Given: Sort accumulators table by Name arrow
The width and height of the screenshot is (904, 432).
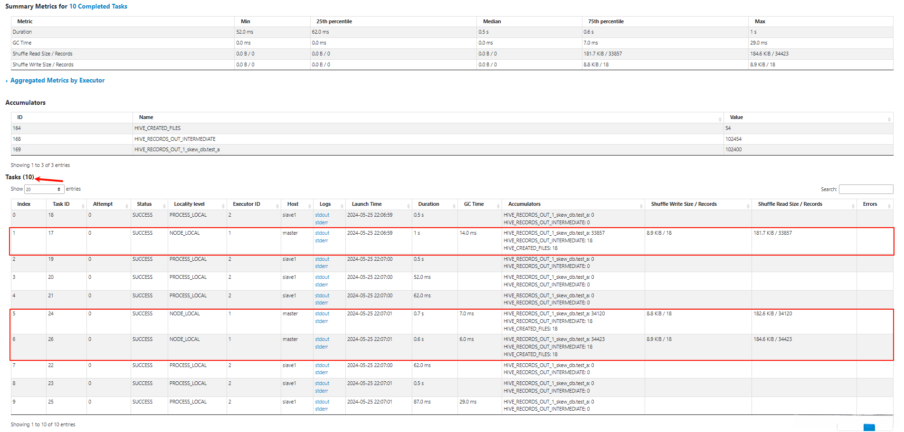Looking at the screenshot, I should click(720, 119).
